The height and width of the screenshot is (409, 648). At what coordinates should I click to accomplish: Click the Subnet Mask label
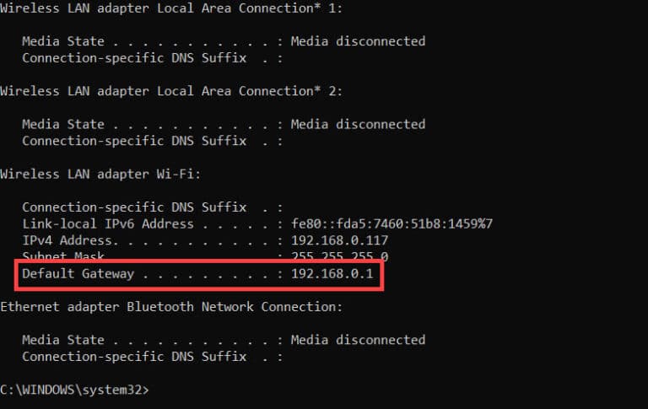[66, 256]
